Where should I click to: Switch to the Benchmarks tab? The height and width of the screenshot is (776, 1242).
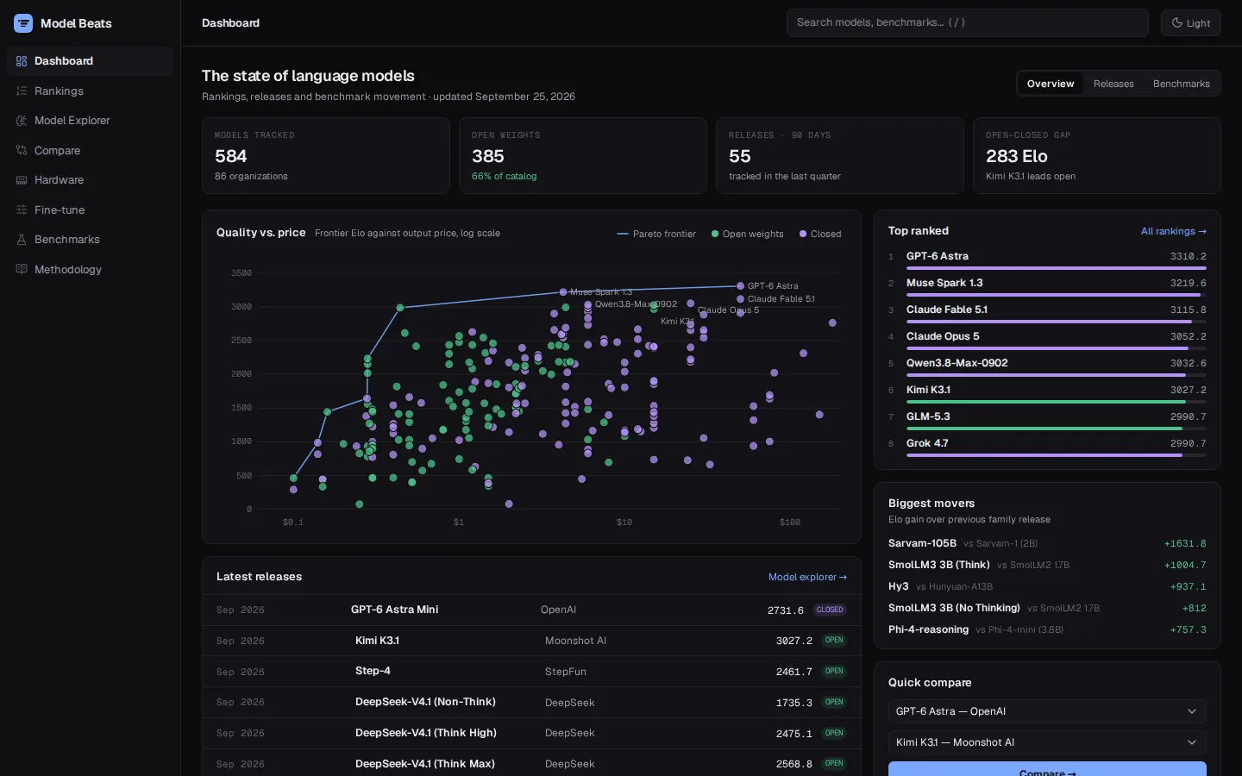point(1181,84)
